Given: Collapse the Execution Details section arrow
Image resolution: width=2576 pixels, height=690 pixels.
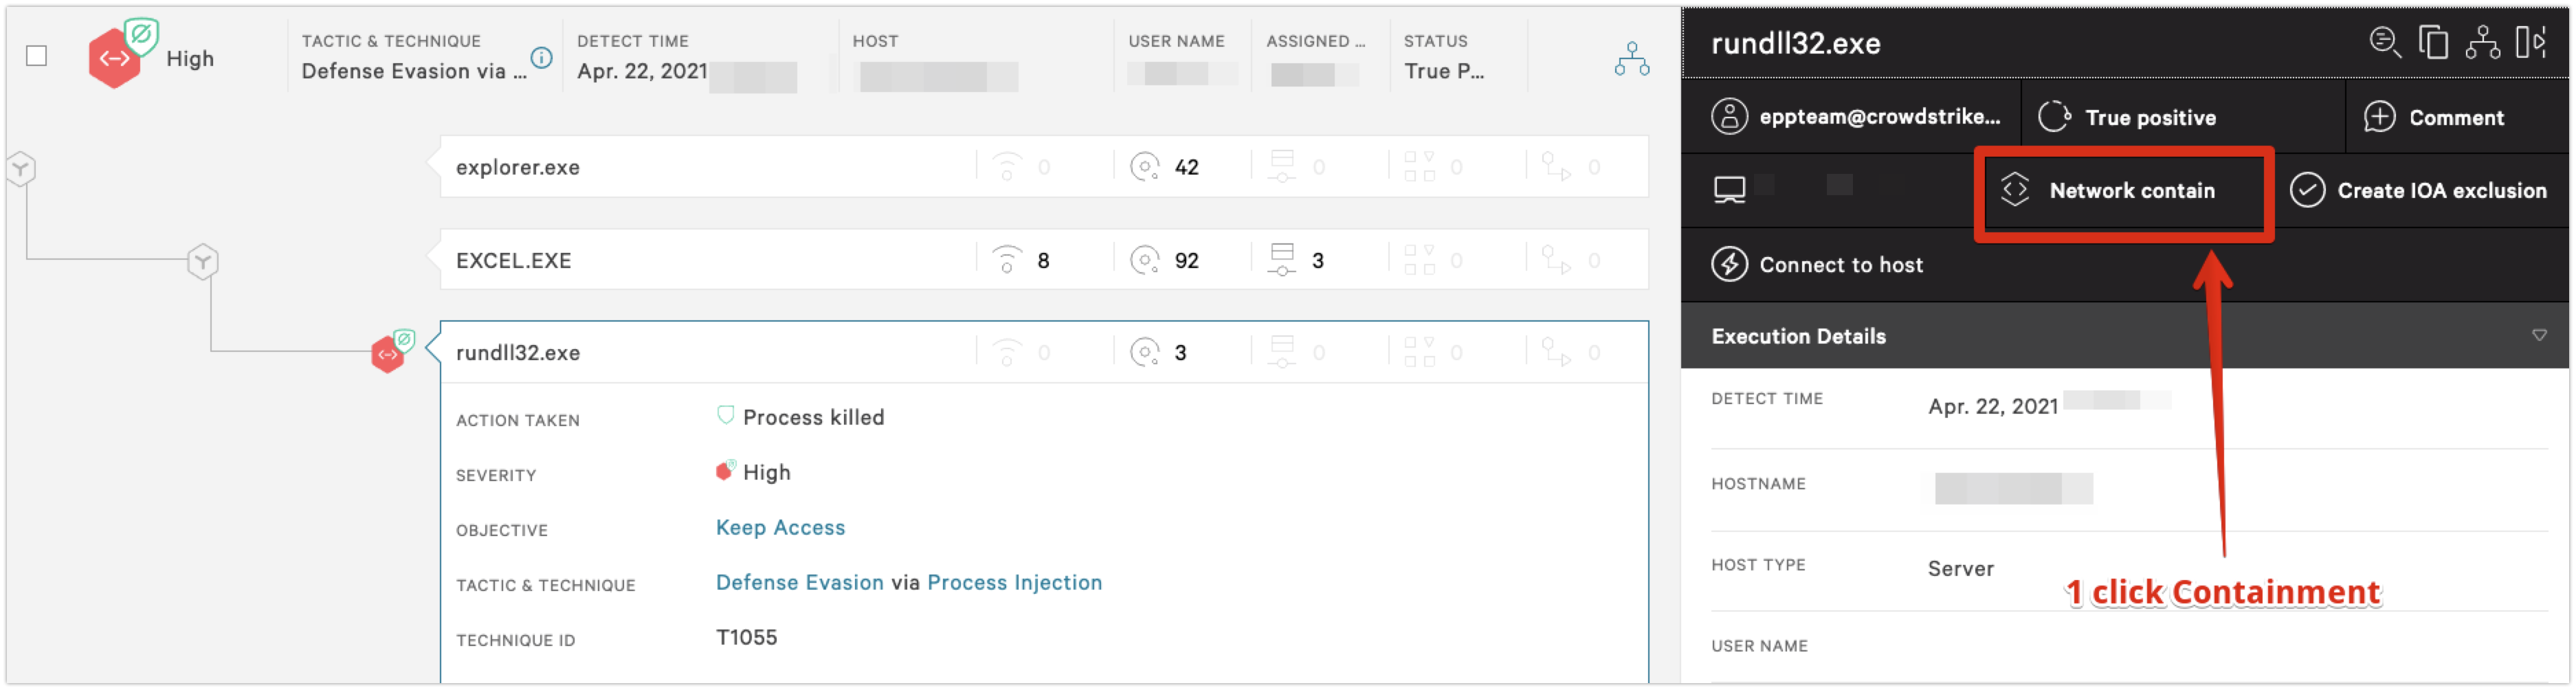Looking at the screenshot, I should click(2539, 335).
